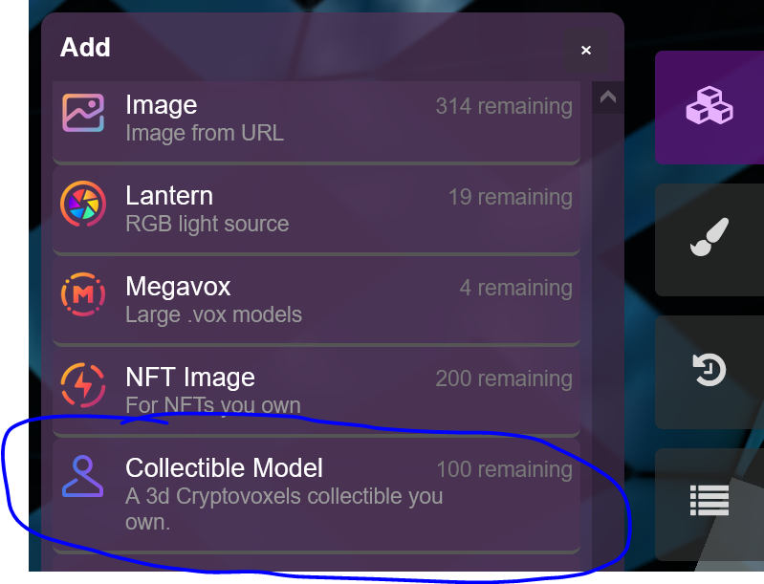
Task: Click the 100 remaining count label
Action: click(504, 469)
